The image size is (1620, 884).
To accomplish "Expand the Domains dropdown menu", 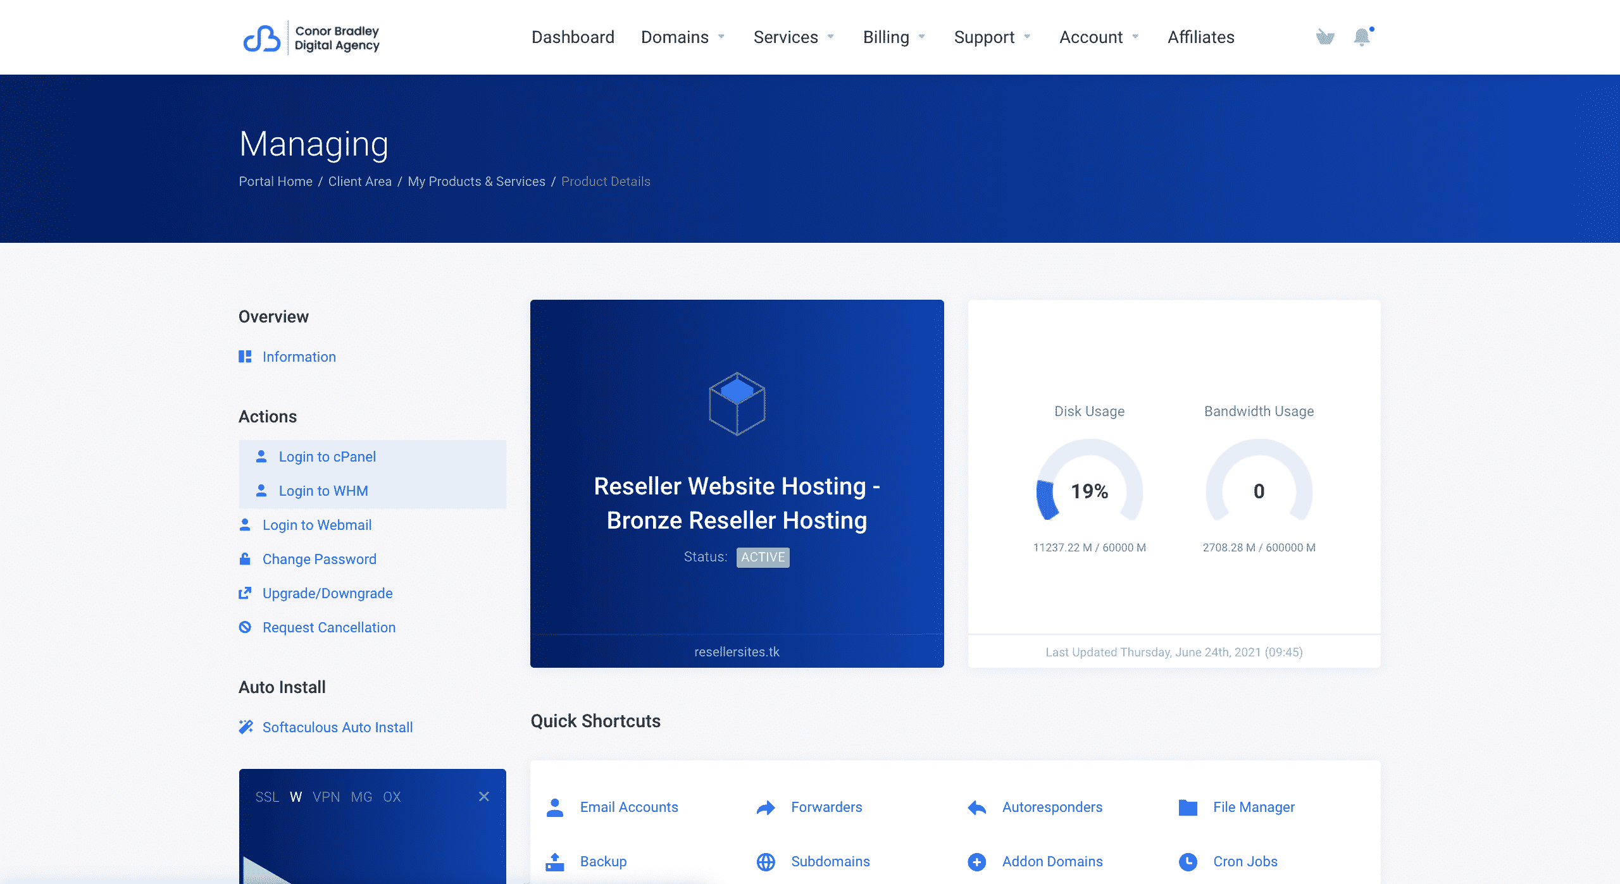I will (683, 37).
